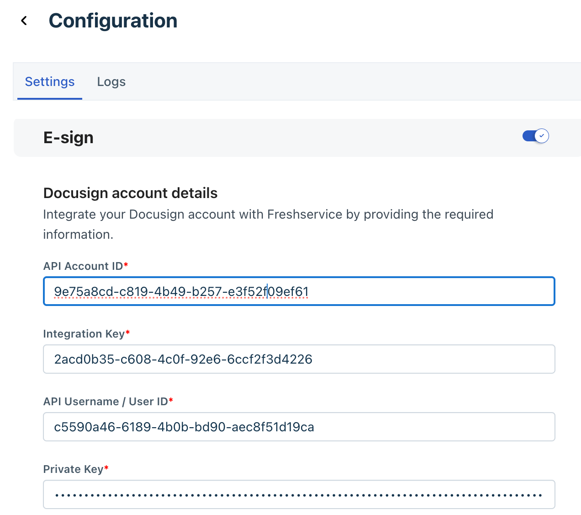This screenshot has height=515, width=581.
Task: Click the E-sign section title
Action: click(69, 138)
